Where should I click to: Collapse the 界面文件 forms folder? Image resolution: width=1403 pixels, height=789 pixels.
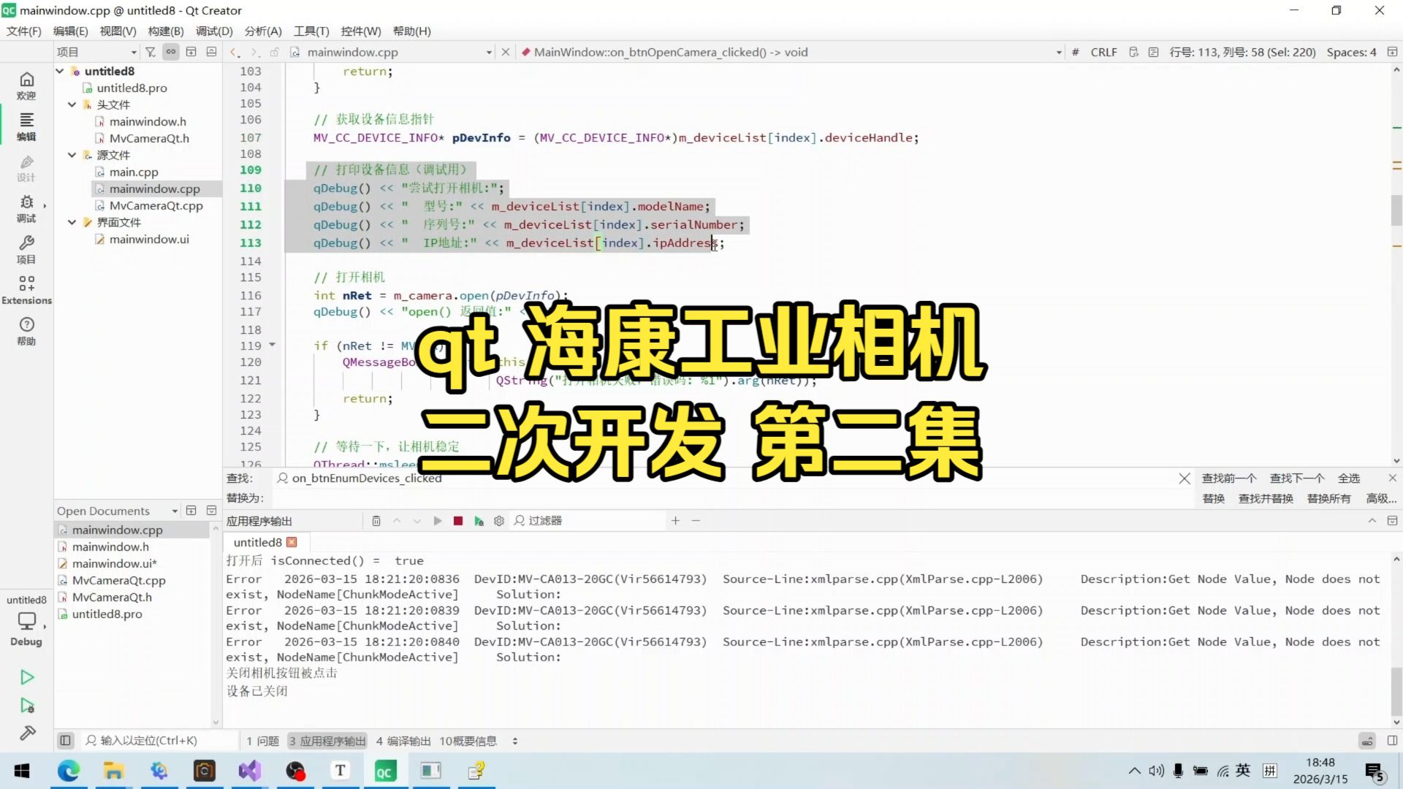click(72, 222)
